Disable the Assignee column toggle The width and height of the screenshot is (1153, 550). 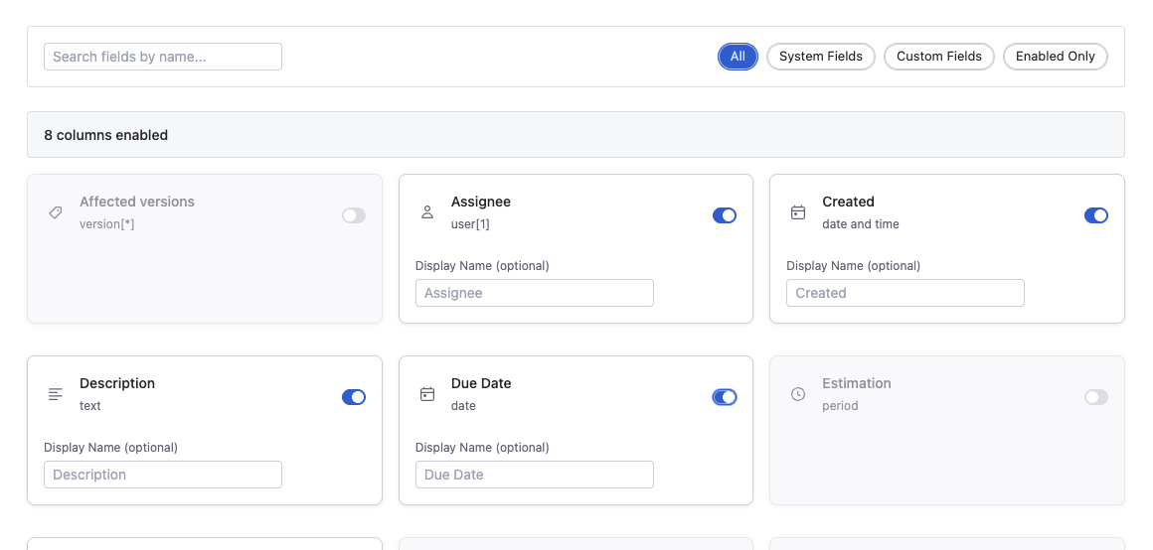[x=725, y=215]
